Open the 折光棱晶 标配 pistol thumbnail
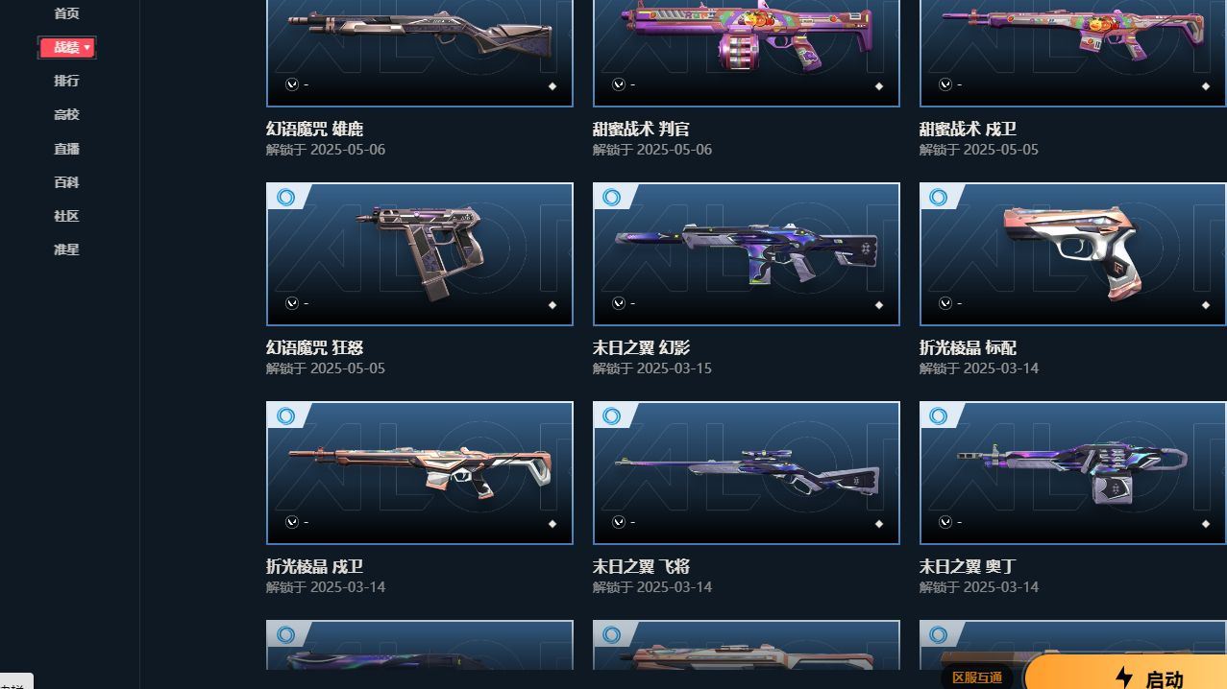This screenshot has width=1227, height=689. pos(1072,254)
